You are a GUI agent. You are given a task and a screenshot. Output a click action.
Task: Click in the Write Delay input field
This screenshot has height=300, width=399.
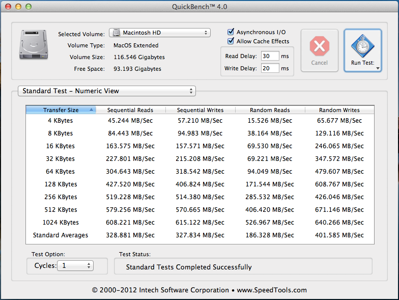269,68
